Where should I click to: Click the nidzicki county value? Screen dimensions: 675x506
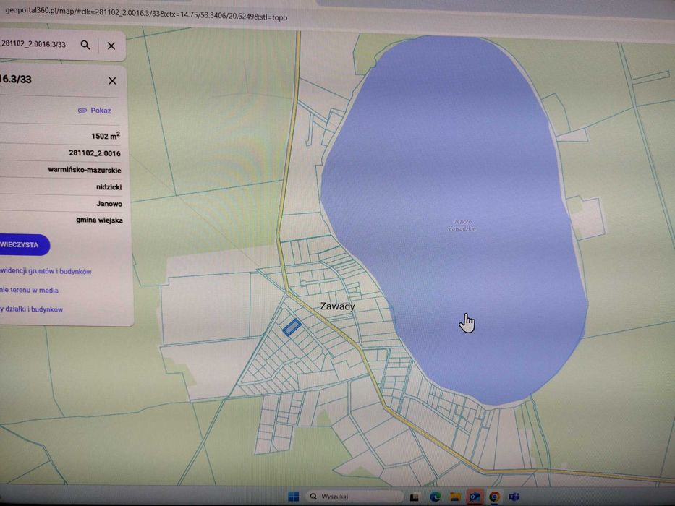(x=109, y=187)
